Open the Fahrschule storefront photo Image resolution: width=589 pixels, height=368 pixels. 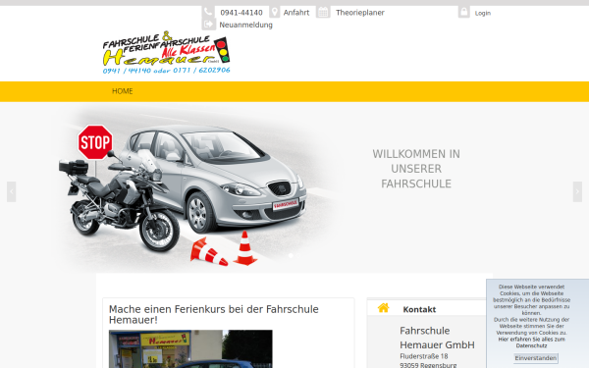(x=190, y=348)
